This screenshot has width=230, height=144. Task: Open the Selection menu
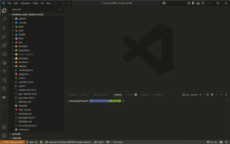coord(25,3)
